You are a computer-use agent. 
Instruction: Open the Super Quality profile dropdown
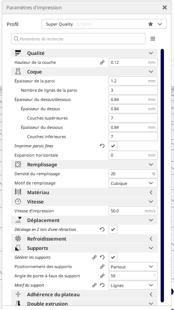pos(104,24)
